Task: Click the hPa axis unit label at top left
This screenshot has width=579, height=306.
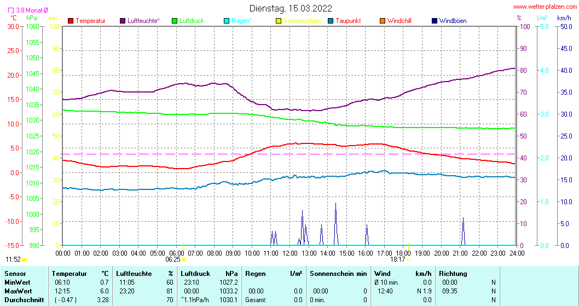Action: click(32, 18)
